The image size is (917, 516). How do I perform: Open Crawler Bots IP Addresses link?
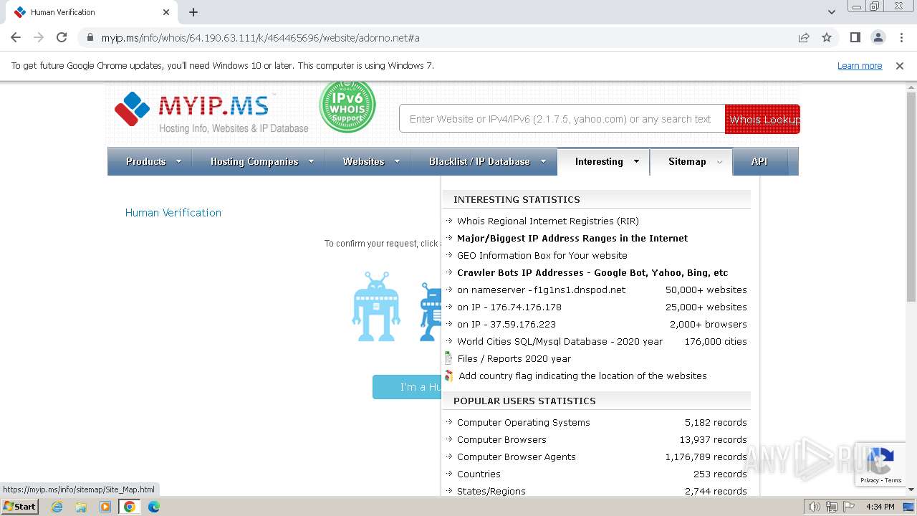[592, 272]
